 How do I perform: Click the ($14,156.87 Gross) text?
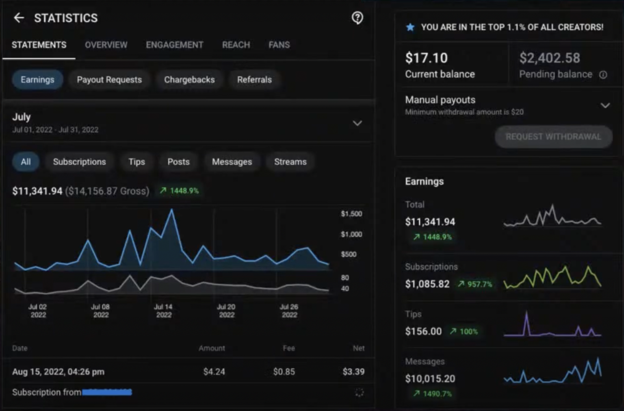click(x=107, y=191)
